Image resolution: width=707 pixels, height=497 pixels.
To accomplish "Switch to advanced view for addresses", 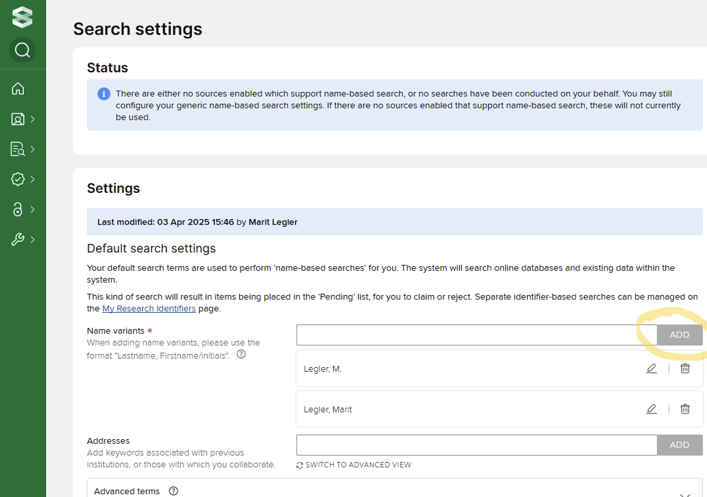I will [353, 465].
